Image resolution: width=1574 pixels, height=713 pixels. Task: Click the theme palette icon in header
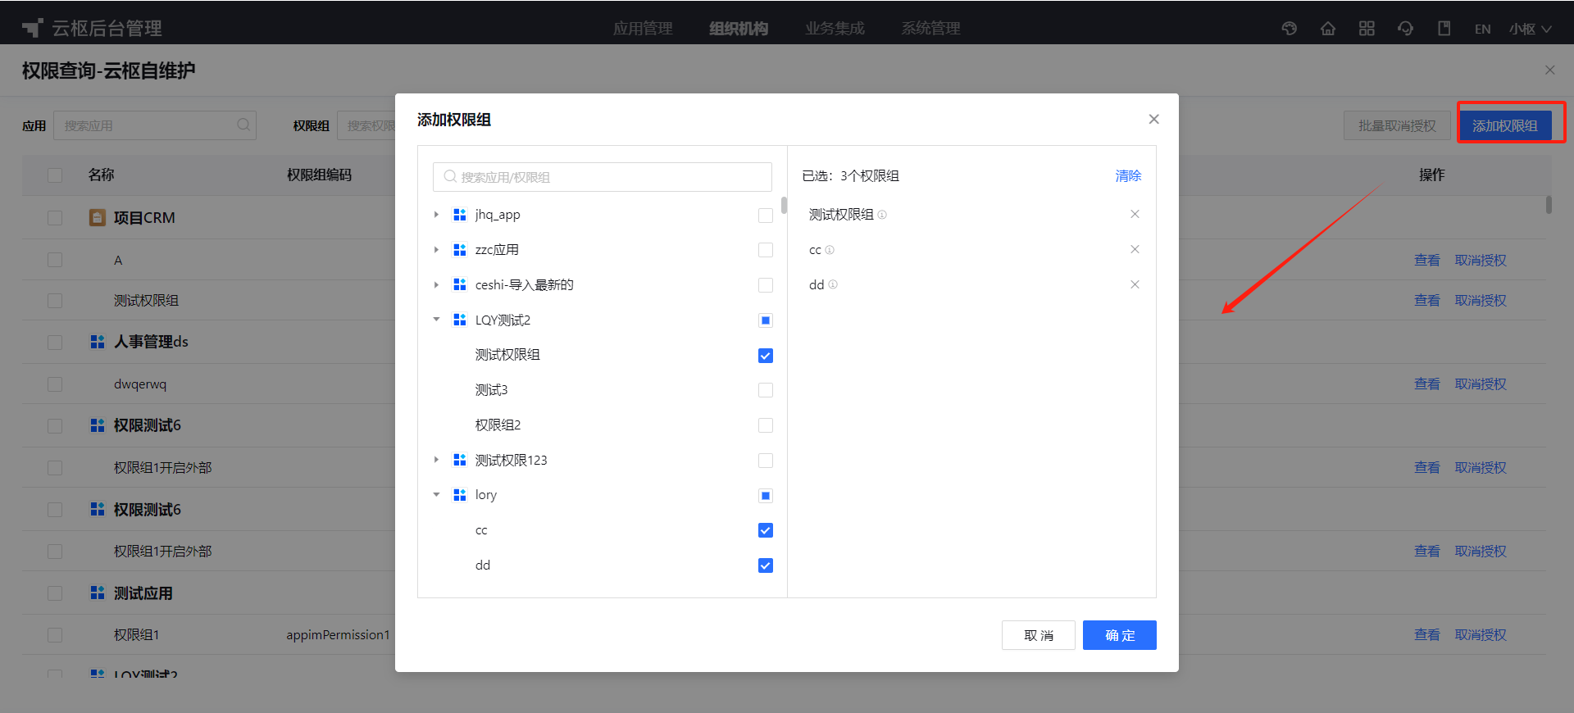point(1290,29)
